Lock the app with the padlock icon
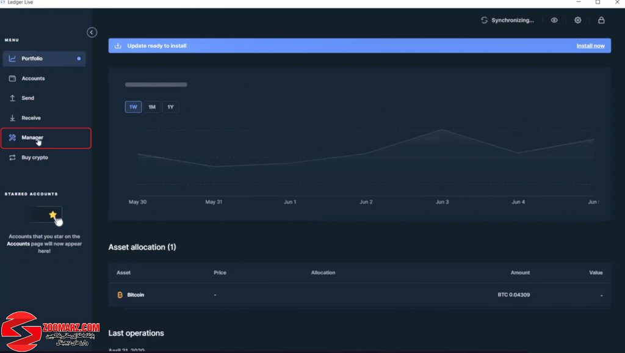 [x=601, y=20]
